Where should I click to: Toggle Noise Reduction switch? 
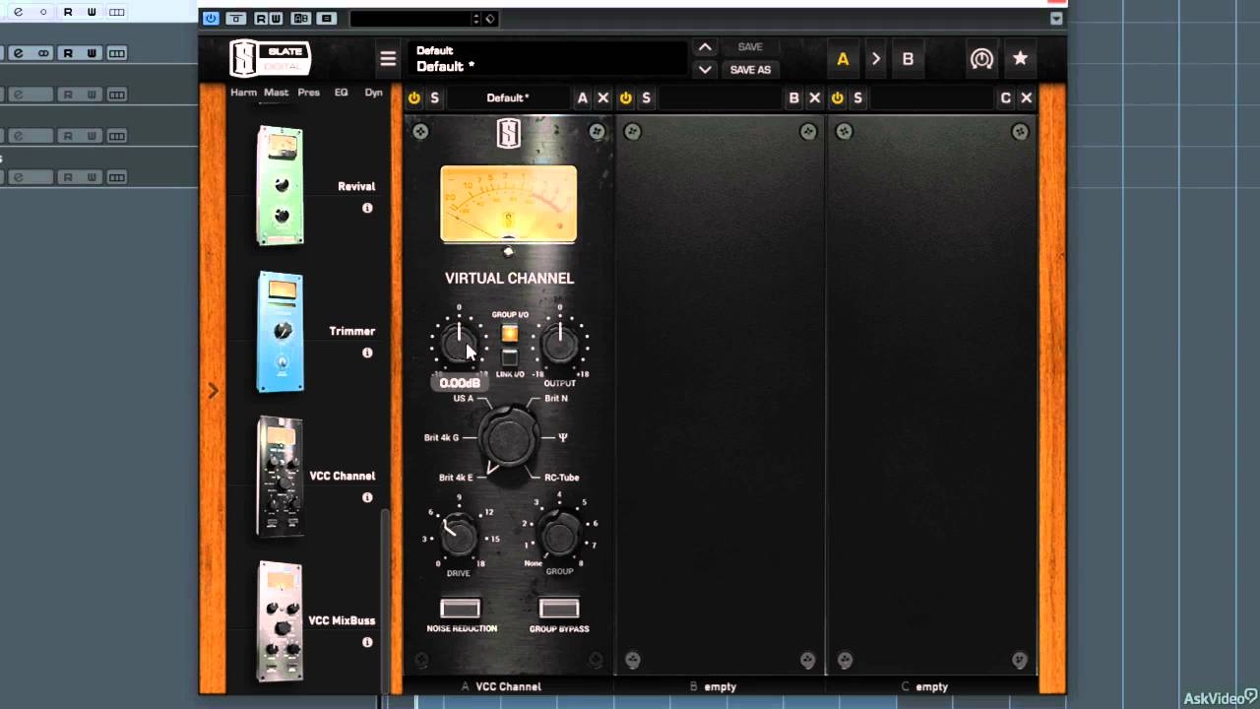click(x=461, y=608)
